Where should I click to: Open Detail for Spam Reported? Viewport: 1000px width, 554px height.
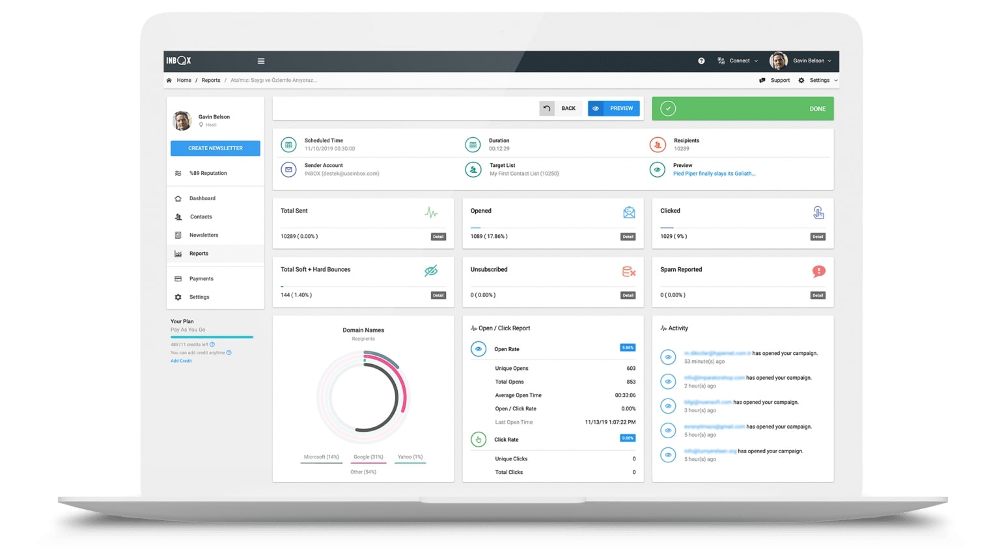pyautogui.click(x=818, y=295)
